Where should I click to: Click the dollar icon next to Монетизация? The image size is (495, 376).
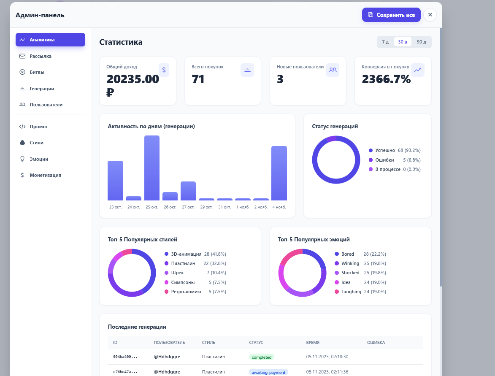pyautogui.click(x=22, y=175)
